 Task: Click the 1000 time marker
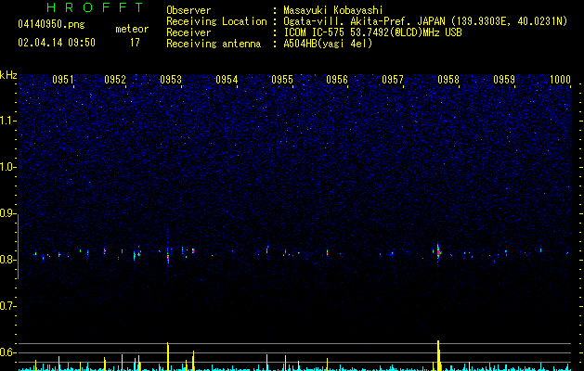click(560, 79)
